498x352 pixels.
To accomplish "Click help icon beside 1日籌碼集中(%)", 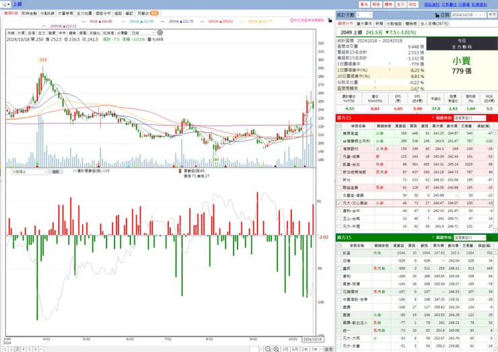I will click(x=390, y=70).
